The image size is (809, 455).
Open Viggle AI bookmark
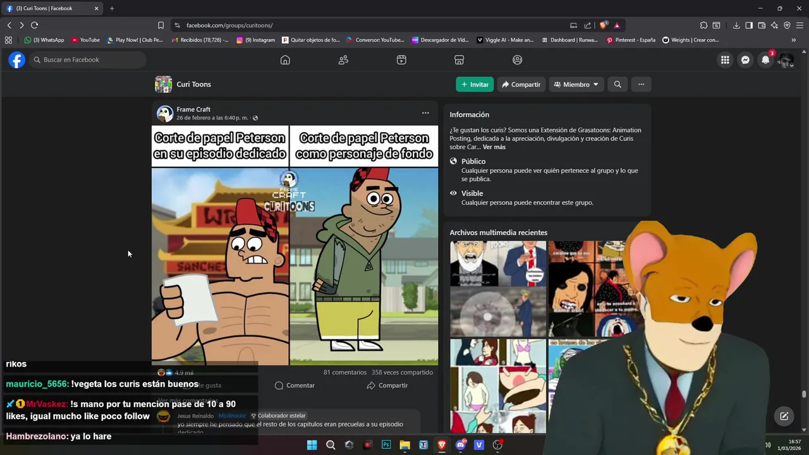coord(505,40)
